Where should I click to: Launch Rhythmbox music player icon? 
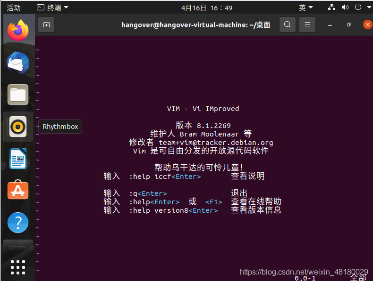[18, 127]
